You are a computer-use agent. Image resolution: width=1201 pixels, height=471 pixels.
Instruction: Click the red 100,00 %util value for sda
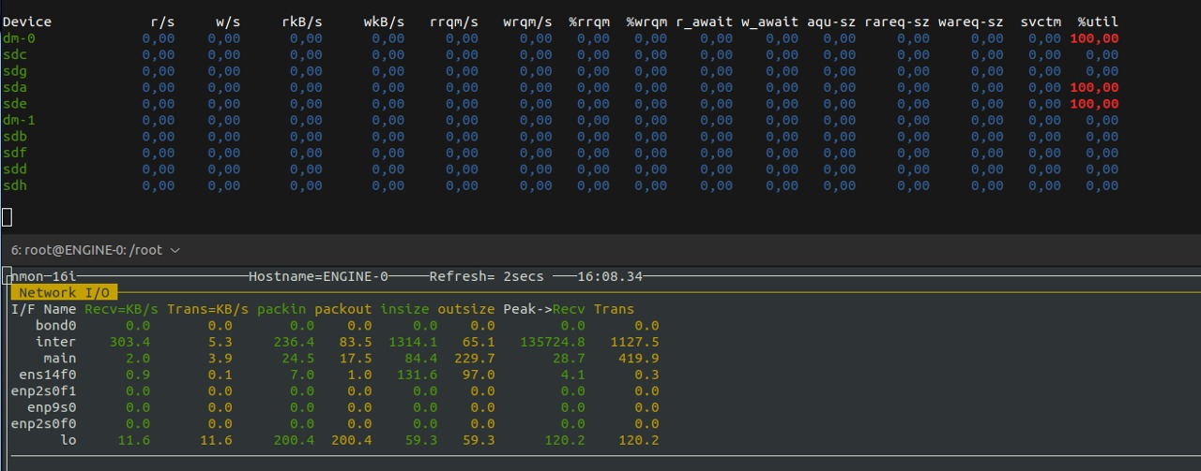click(x=1094, y=87)
